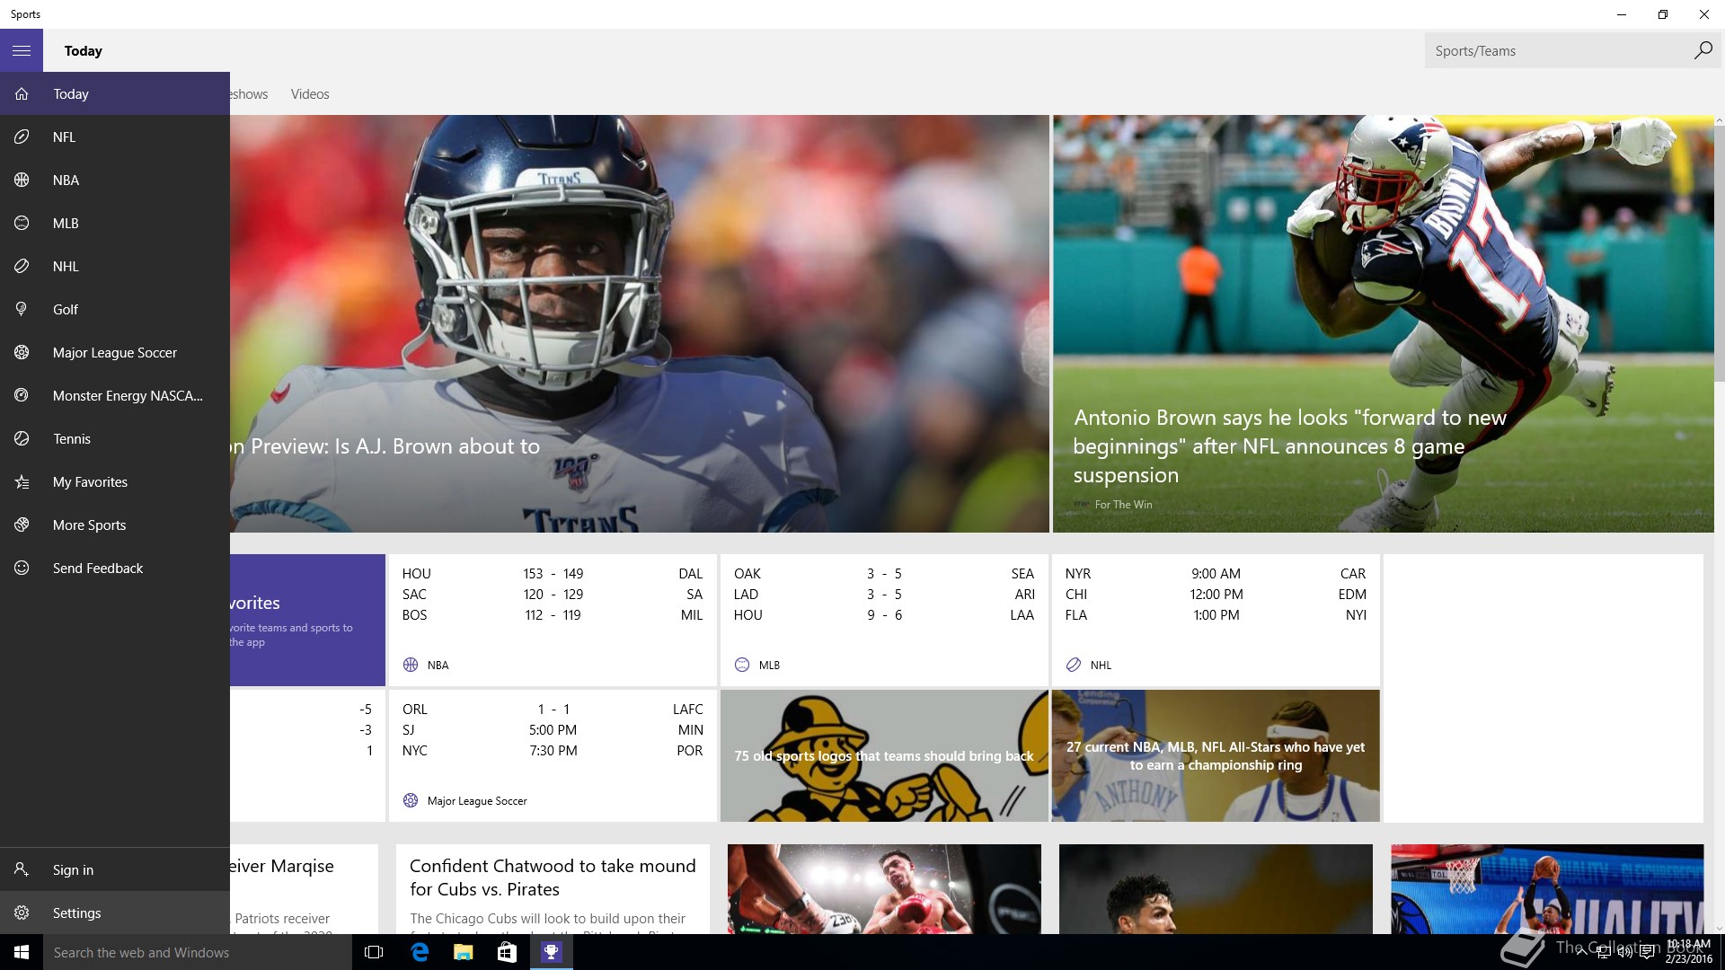This screenshot has height=970, width=1725.
Task: Open the NHL schedule card
Action: pos(1216,620)
